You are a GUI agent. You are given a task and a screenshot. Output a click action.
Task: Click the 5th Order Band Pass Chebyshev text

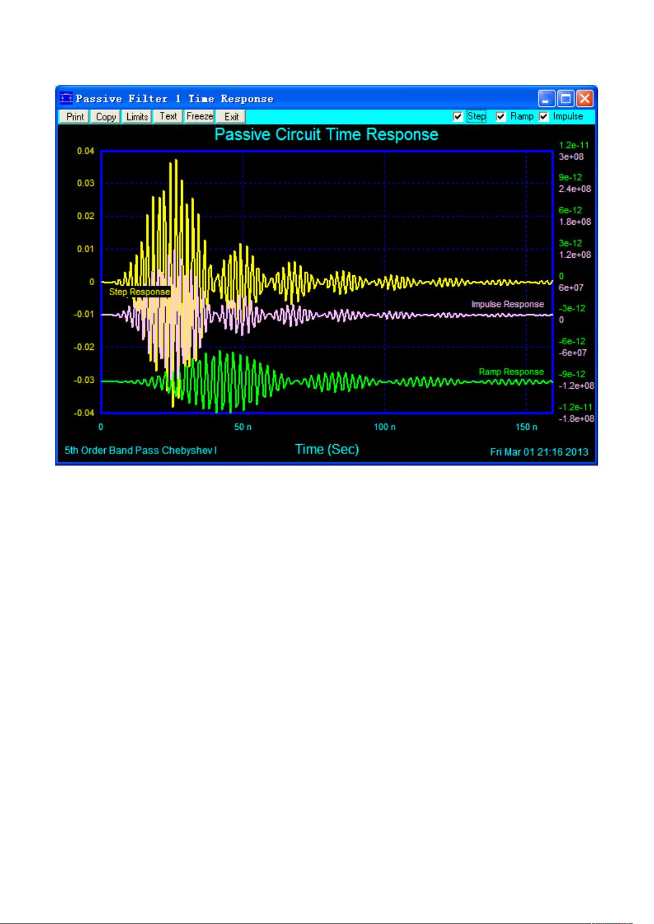pyautogui.click(x=140, y=451)
